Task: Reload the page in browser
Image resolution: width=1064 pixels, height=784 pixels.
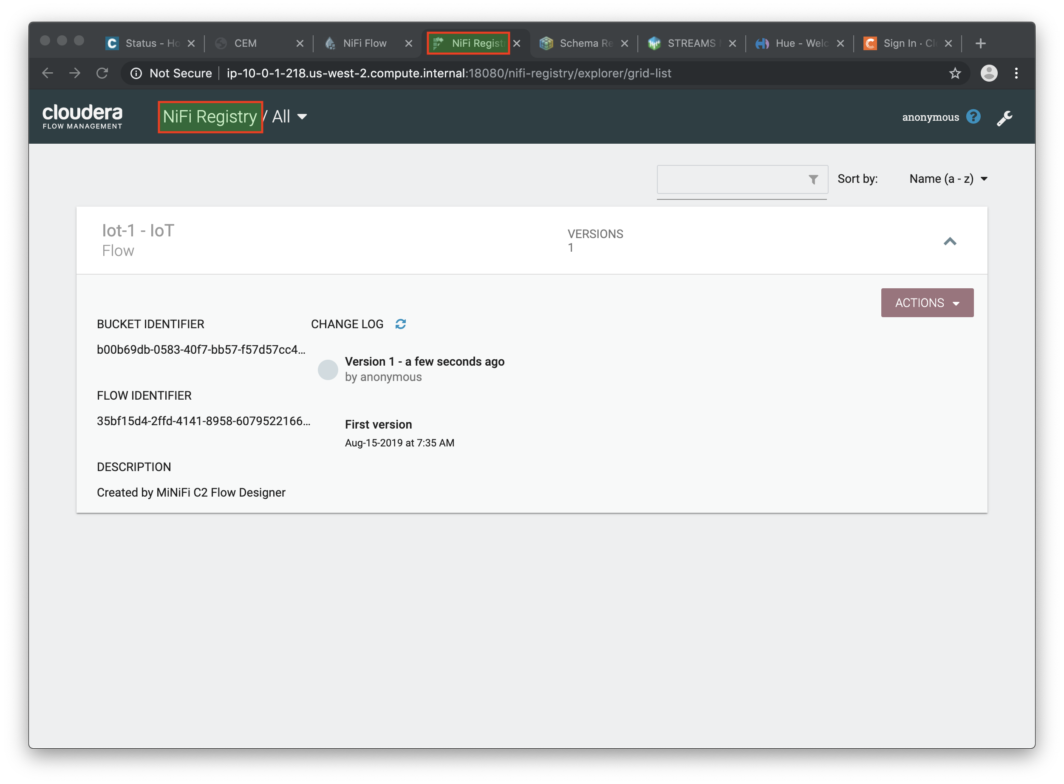Action: [x=102, y=73]
